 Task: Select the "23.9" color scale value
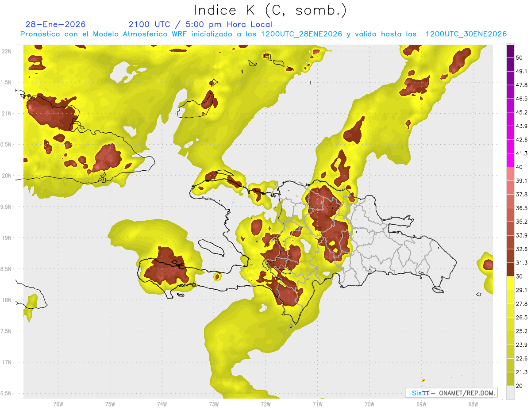522,345
